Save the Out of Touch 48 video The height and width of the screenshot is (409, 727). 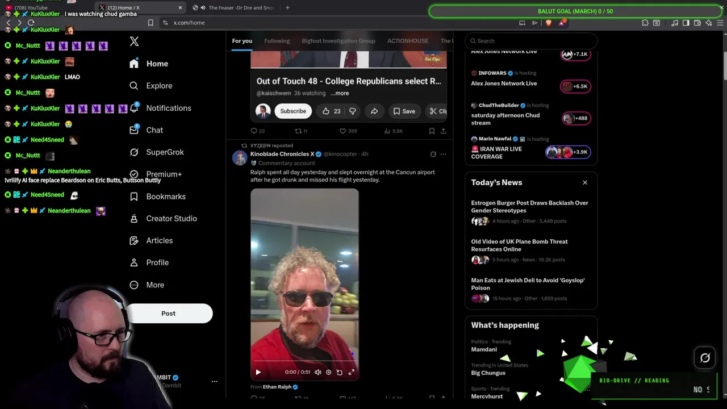click(x=404, y=111)
